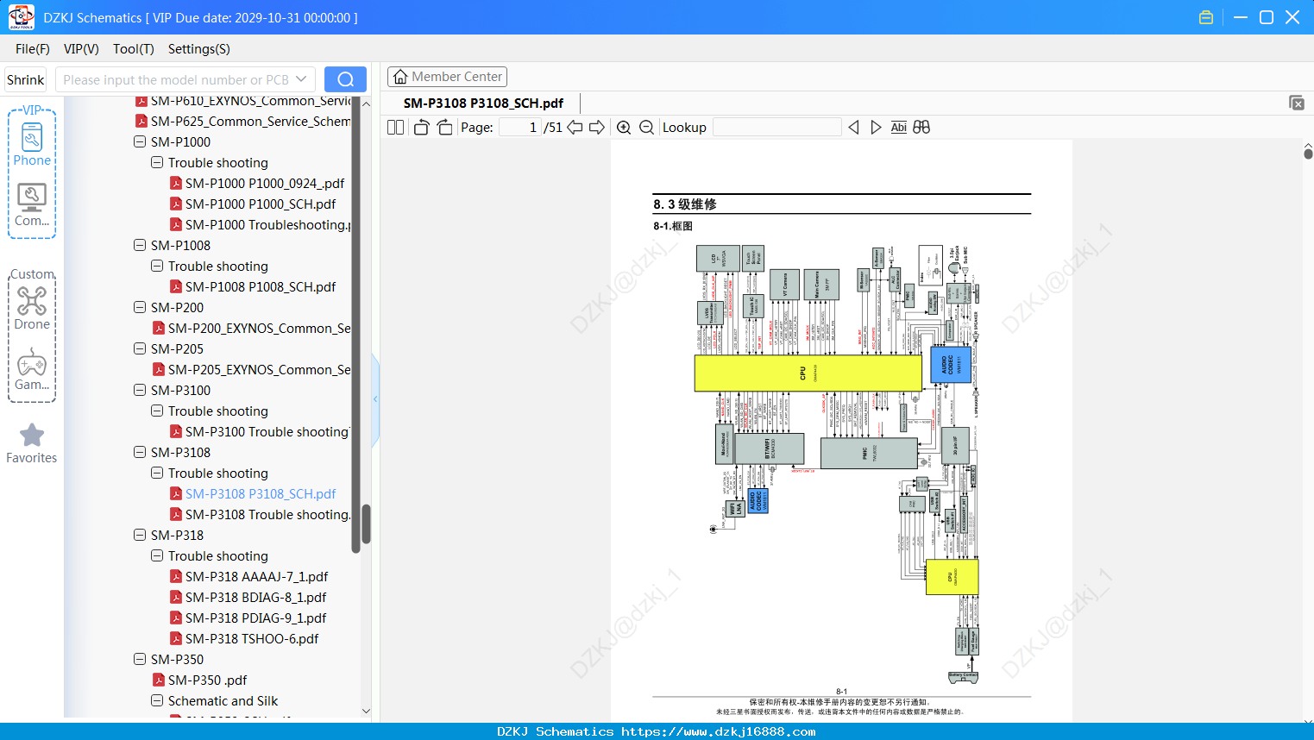The width and height of the screenshot is (1314, 740).
Task: Click the Shrink button
Action: [x=26, y=79]
